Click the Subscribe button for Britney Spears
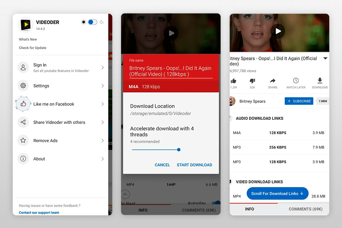This screenshot has height=228, width=342. click(299, 101)
